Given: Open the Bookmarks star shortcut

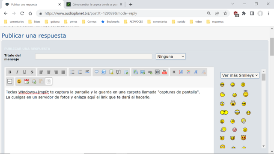Looking at the screenshot, I should 110,22.
